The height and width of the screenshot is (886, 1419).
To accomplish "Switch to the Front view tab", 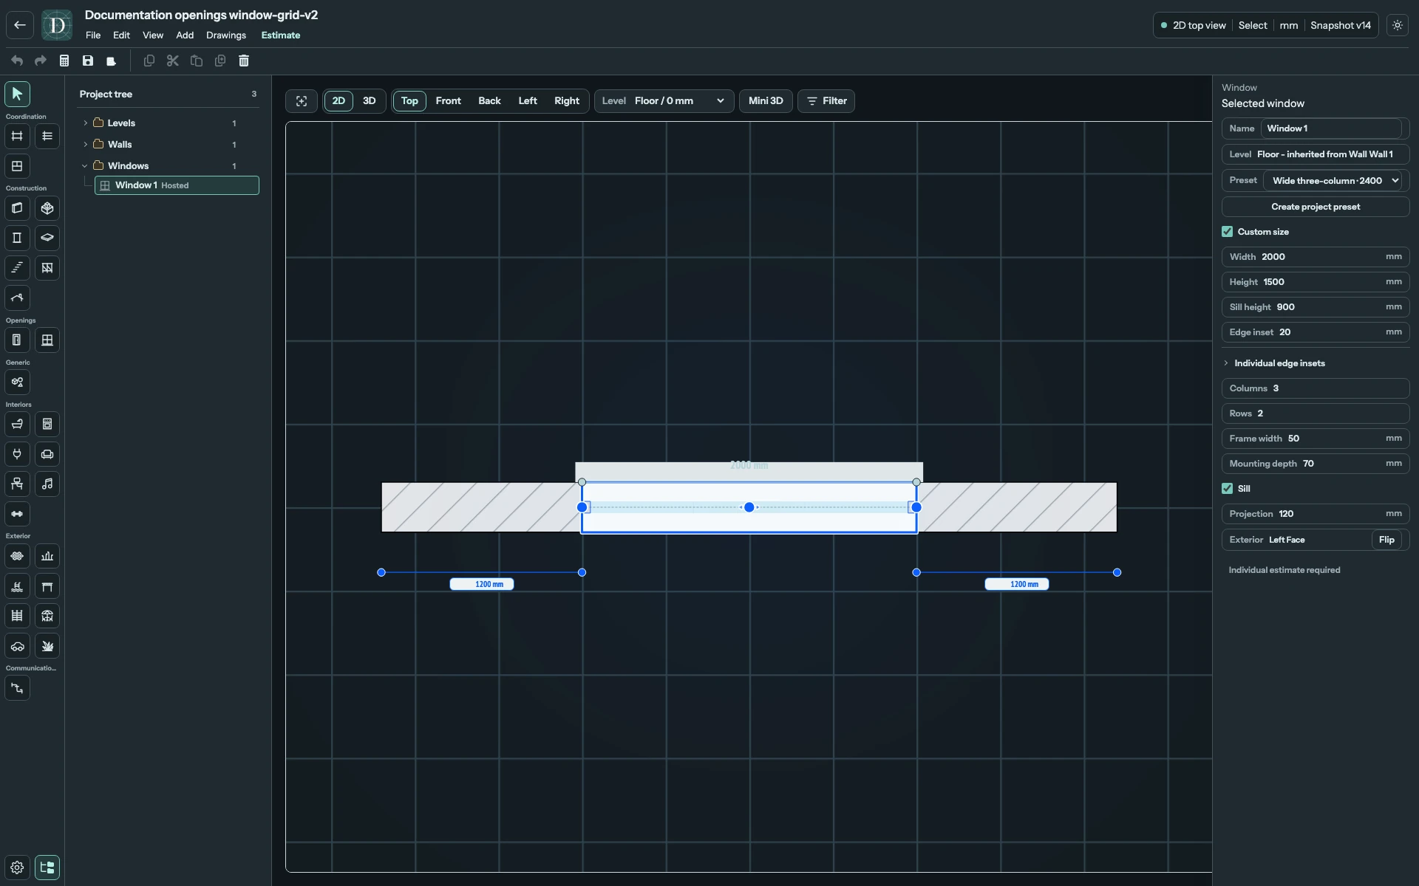I will [448, 101].
